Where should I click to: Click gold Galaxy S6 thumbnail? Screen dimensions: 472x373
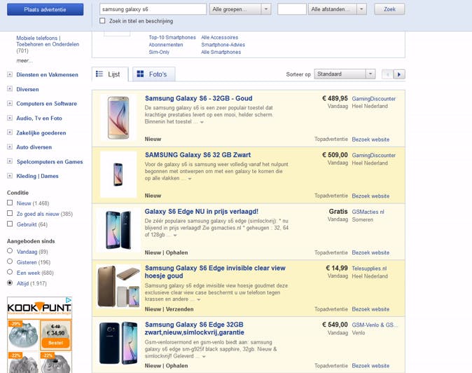(x=118, y=118)
